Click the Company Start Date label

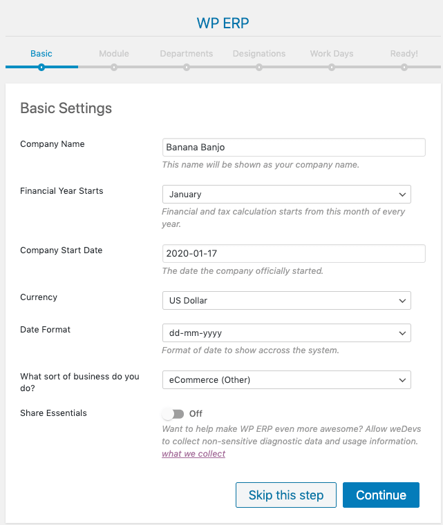coord(61,250)
